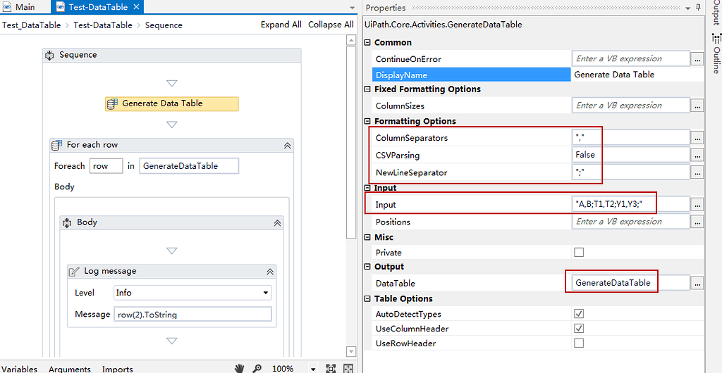Open Properties panel options dropdown arrow
Image resolution: width=722 pixels, height=373 pixels.
tap(688, 8)
